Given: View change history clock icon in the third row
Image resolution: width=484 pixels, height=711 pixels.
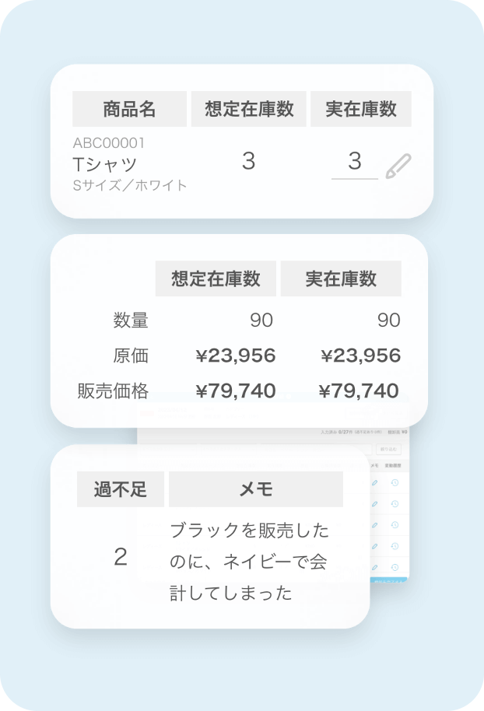Looking at the screenshot, I should 395,525.
